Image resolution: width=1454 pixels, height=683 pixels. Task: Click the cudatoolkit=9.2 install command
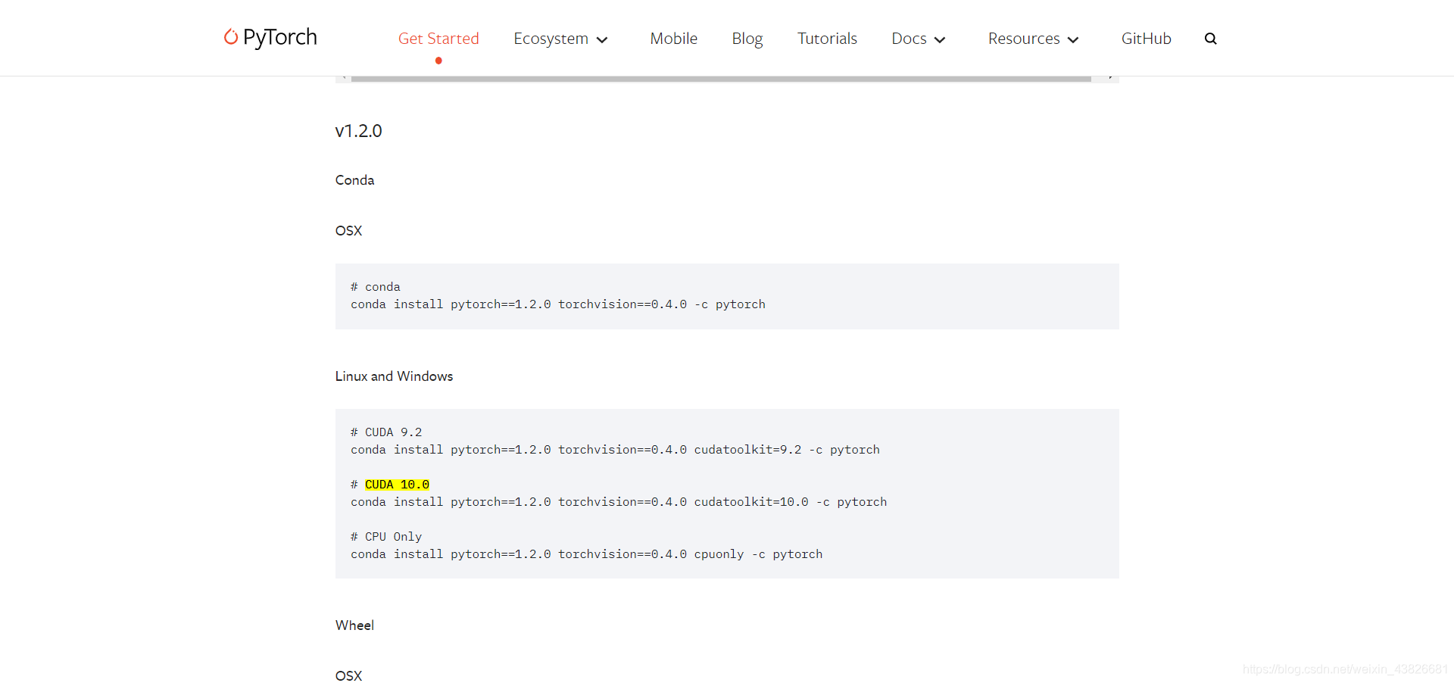click(x=615, y=450)
